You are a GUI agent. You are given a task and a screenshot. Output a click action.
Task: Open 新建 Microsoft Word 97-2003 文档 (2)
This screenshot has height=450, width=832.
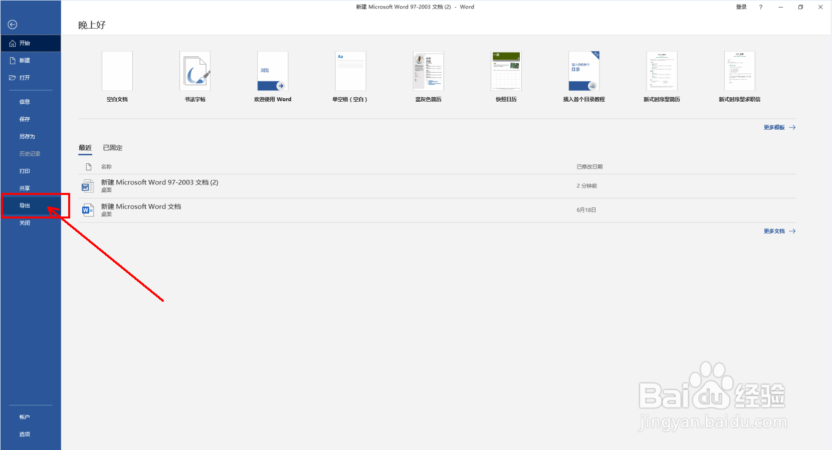(x=437, y=186)
